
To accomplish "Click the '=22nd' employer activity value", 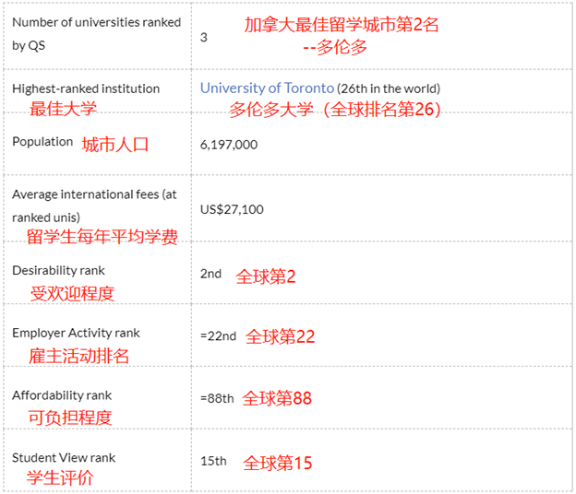I will tap(218, 335).
